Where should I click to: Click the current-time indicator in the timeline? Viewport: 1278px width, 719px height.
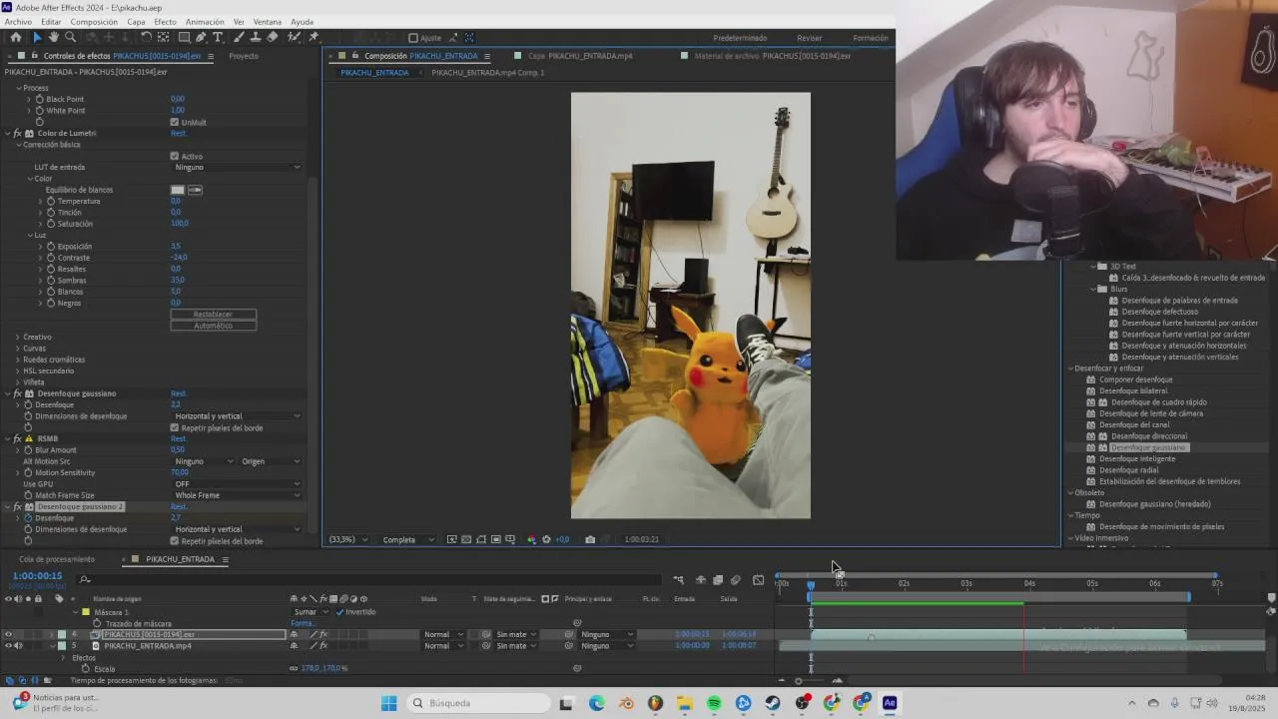811,584
